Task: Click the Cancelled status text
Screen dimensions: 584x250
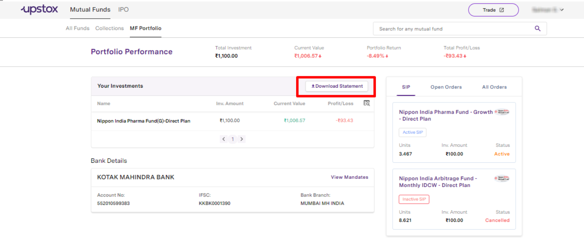Action: pos(497,220)
